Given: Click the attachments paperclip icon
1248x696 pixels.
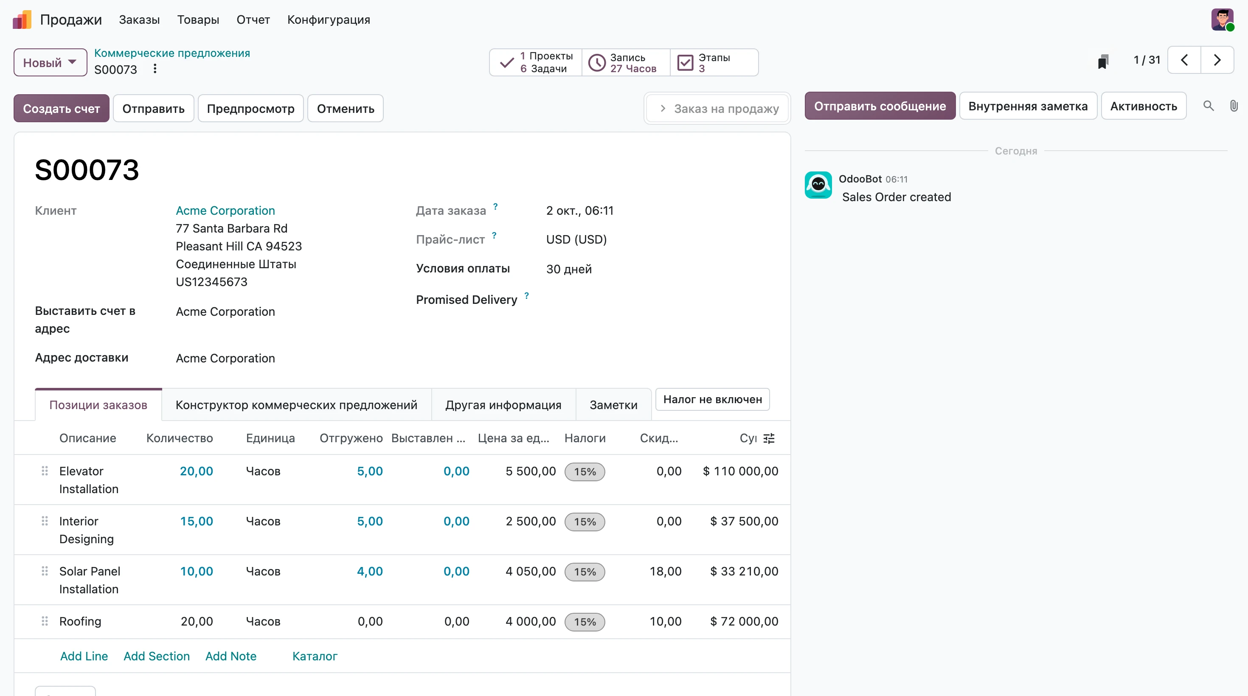Looking at the screenshot, I should (1234, 106).
